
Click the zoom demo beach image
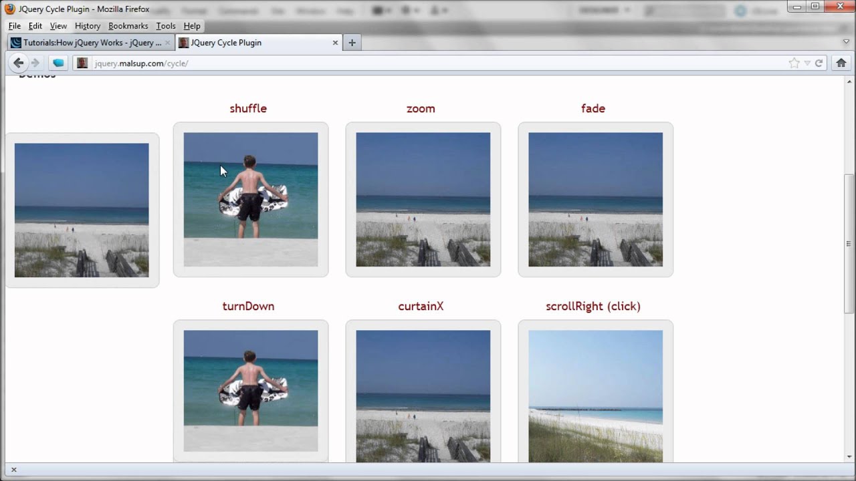coord(423,199)
